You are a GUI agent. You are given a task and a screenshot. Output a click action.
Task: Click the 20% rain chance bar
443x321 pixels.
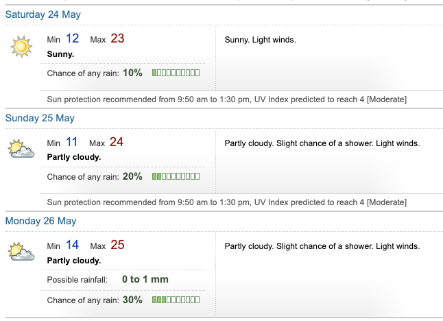(x=176, y=176)
